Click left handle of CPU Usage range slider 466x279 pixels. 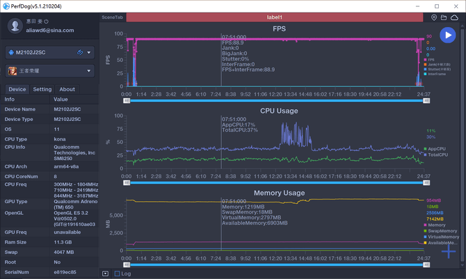click(127, 182)
